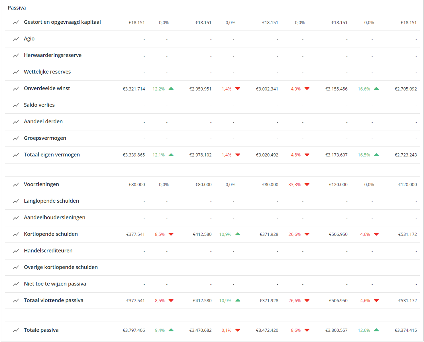Image resolution: width=424 pixels, height=342 pixels.
Task: Click the Overige kortlopende schulden label
Action: [61, 267]
